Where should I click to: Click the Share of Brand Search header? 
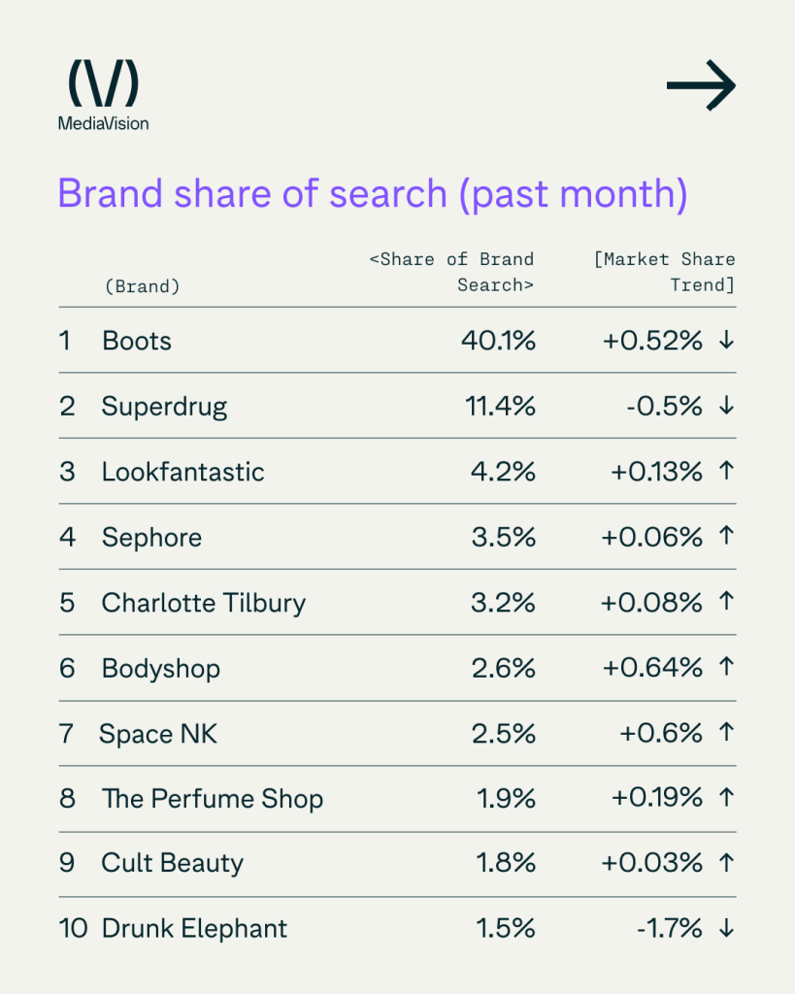point(452,272)
